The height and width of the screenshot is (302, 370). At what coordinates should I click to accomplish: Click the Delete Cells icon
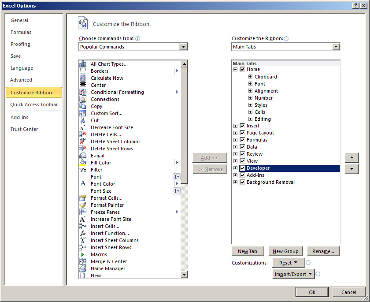coord(83,134)
